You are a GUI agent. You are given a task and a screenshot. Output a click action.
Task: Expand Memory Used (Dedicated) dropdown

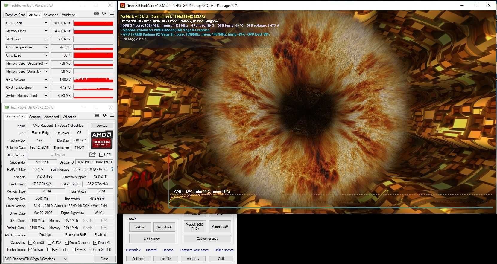(46, 63)
